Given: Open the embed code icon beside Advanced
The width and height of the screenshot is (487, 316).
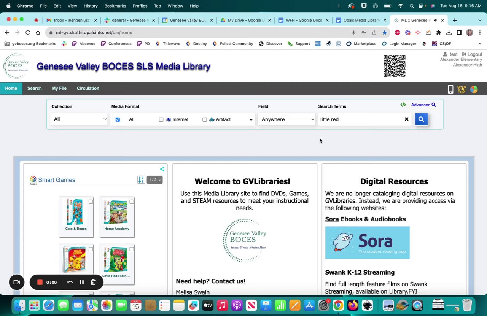Looking at the screenshot, I should pyautogui.click(x=403, y=105).
